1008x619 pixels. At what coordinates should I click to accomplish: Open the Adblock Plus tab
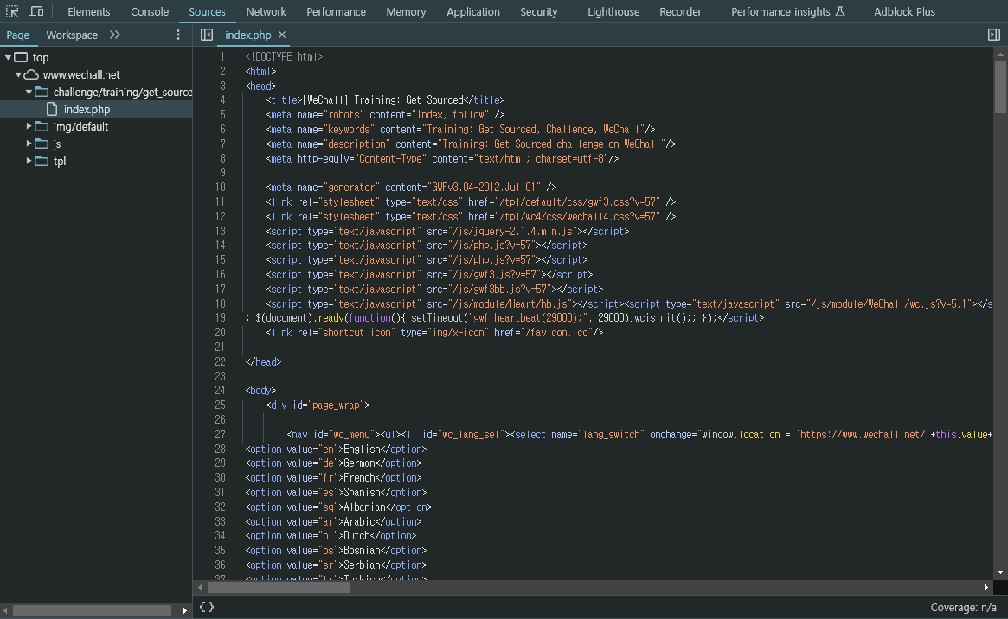904,11
